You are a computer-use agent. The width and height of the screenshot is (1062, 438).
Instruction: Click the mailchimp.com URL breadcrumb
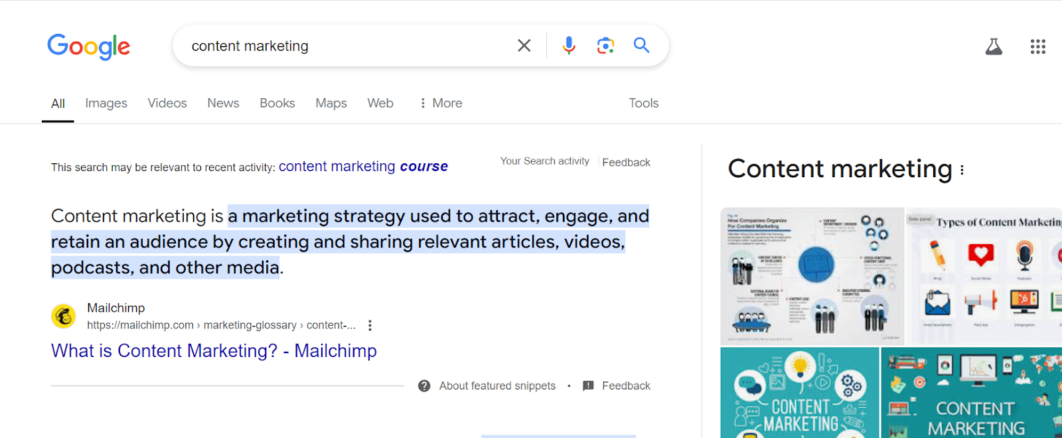coord(221,325)
